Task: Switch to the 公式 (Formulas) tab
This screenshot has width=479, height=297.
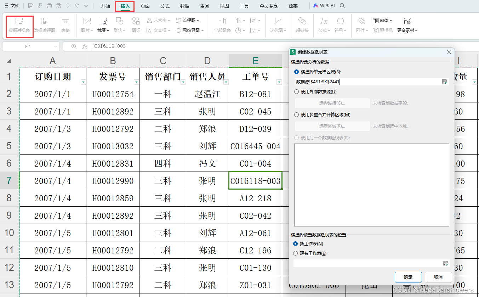Action: (165, 6)
